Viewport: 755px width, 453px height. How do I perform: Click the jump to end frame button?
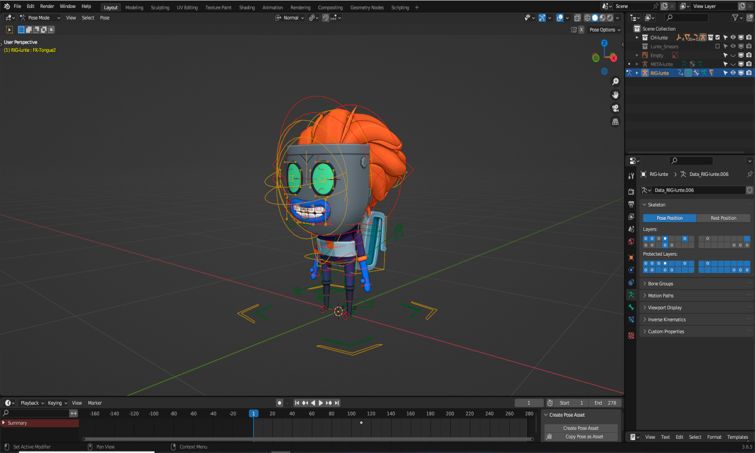pos(337,403)
